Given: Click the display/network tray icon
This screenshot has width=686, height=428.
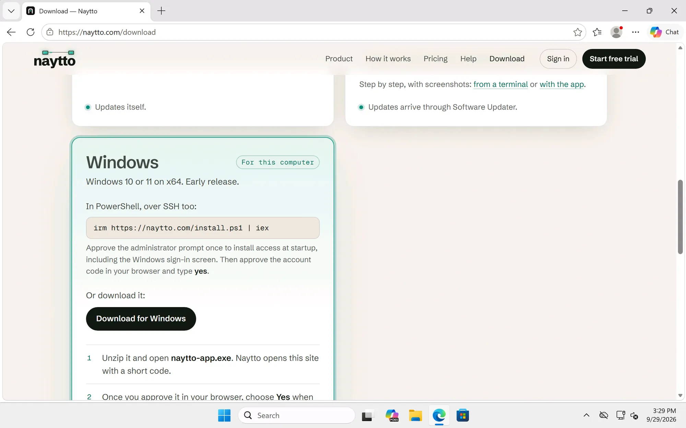Looking at the screenshot, I should (620, 415).
